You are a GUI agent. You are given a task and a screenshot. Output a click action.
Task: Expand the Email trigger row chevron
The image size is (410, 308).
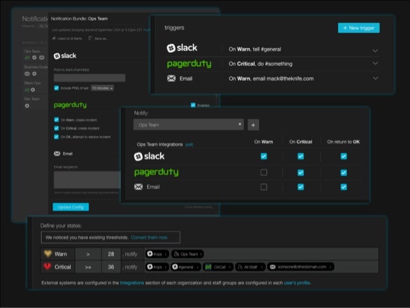(x=375, y=78)
